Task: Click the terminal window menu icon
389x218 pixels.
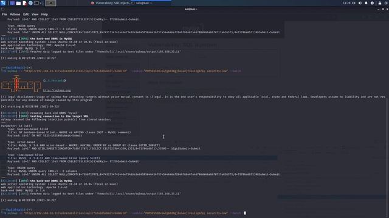Action: 2,9
